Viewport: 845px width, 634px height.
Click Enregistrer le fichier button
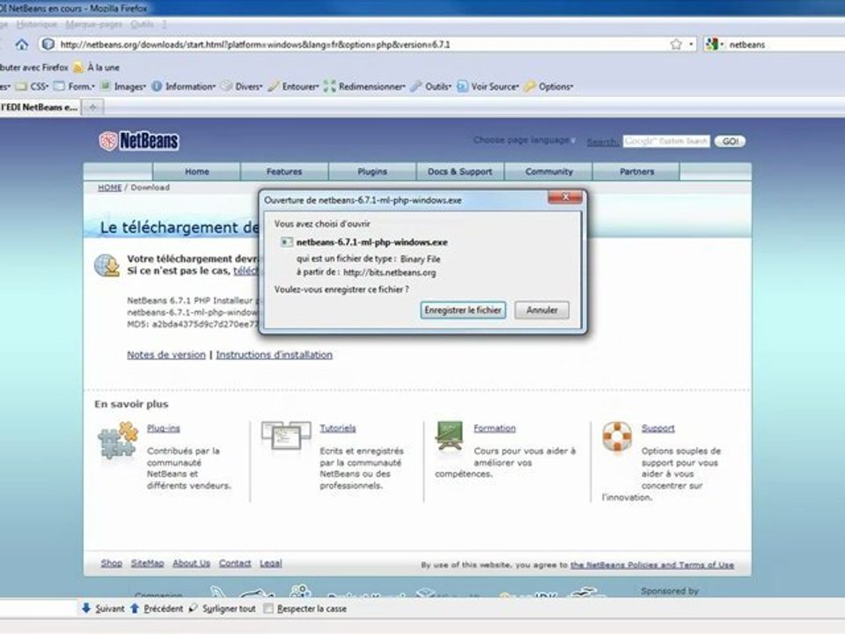[463, 310]
